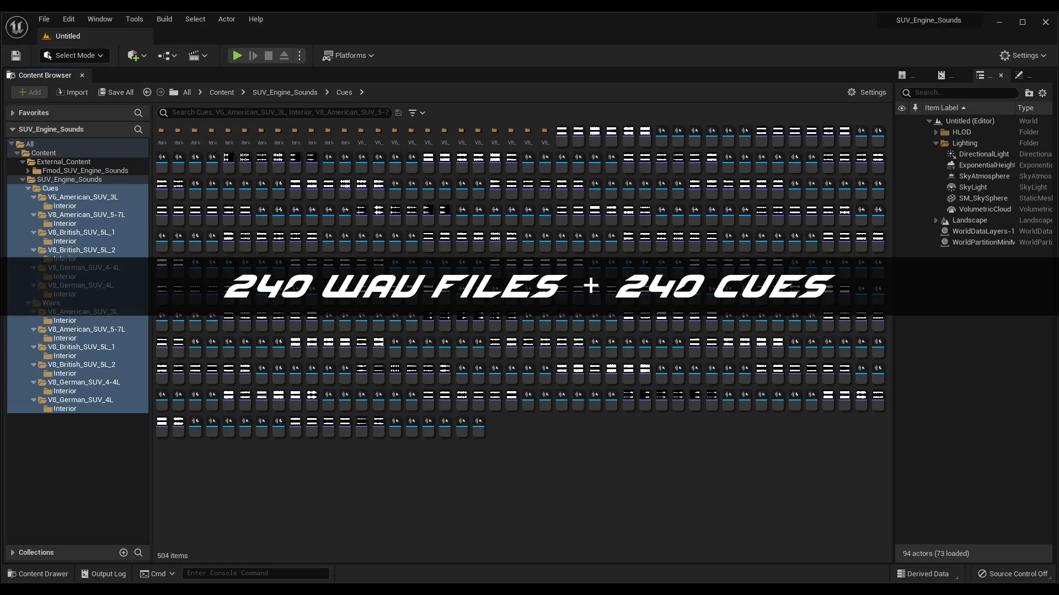The image size is (1059, 595).
Task: Click the save search icon by filter bar
Action: [x=399, y=113]
